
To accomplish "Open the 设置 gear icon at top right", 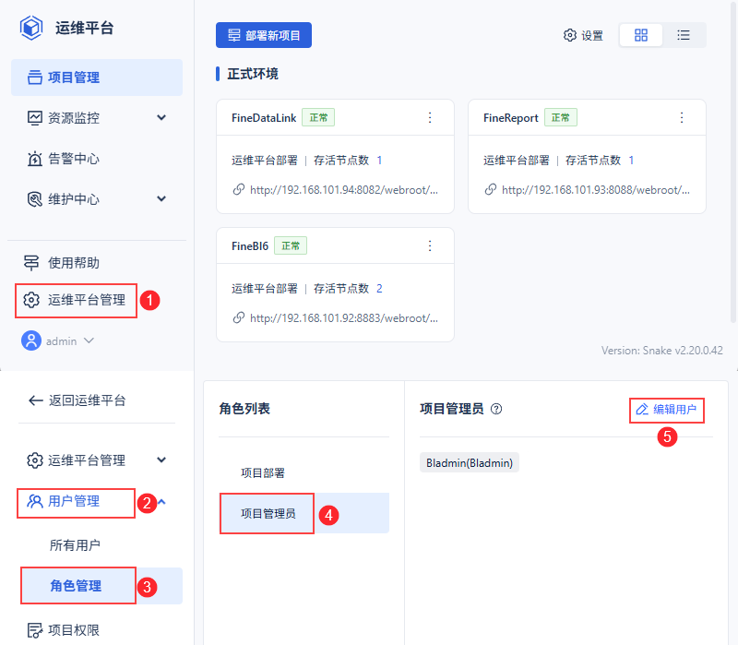I will coord(569,35).
